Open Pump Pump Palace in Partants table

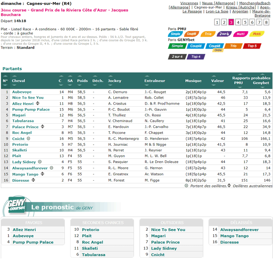pyautogui.click(x=31, y=110)
